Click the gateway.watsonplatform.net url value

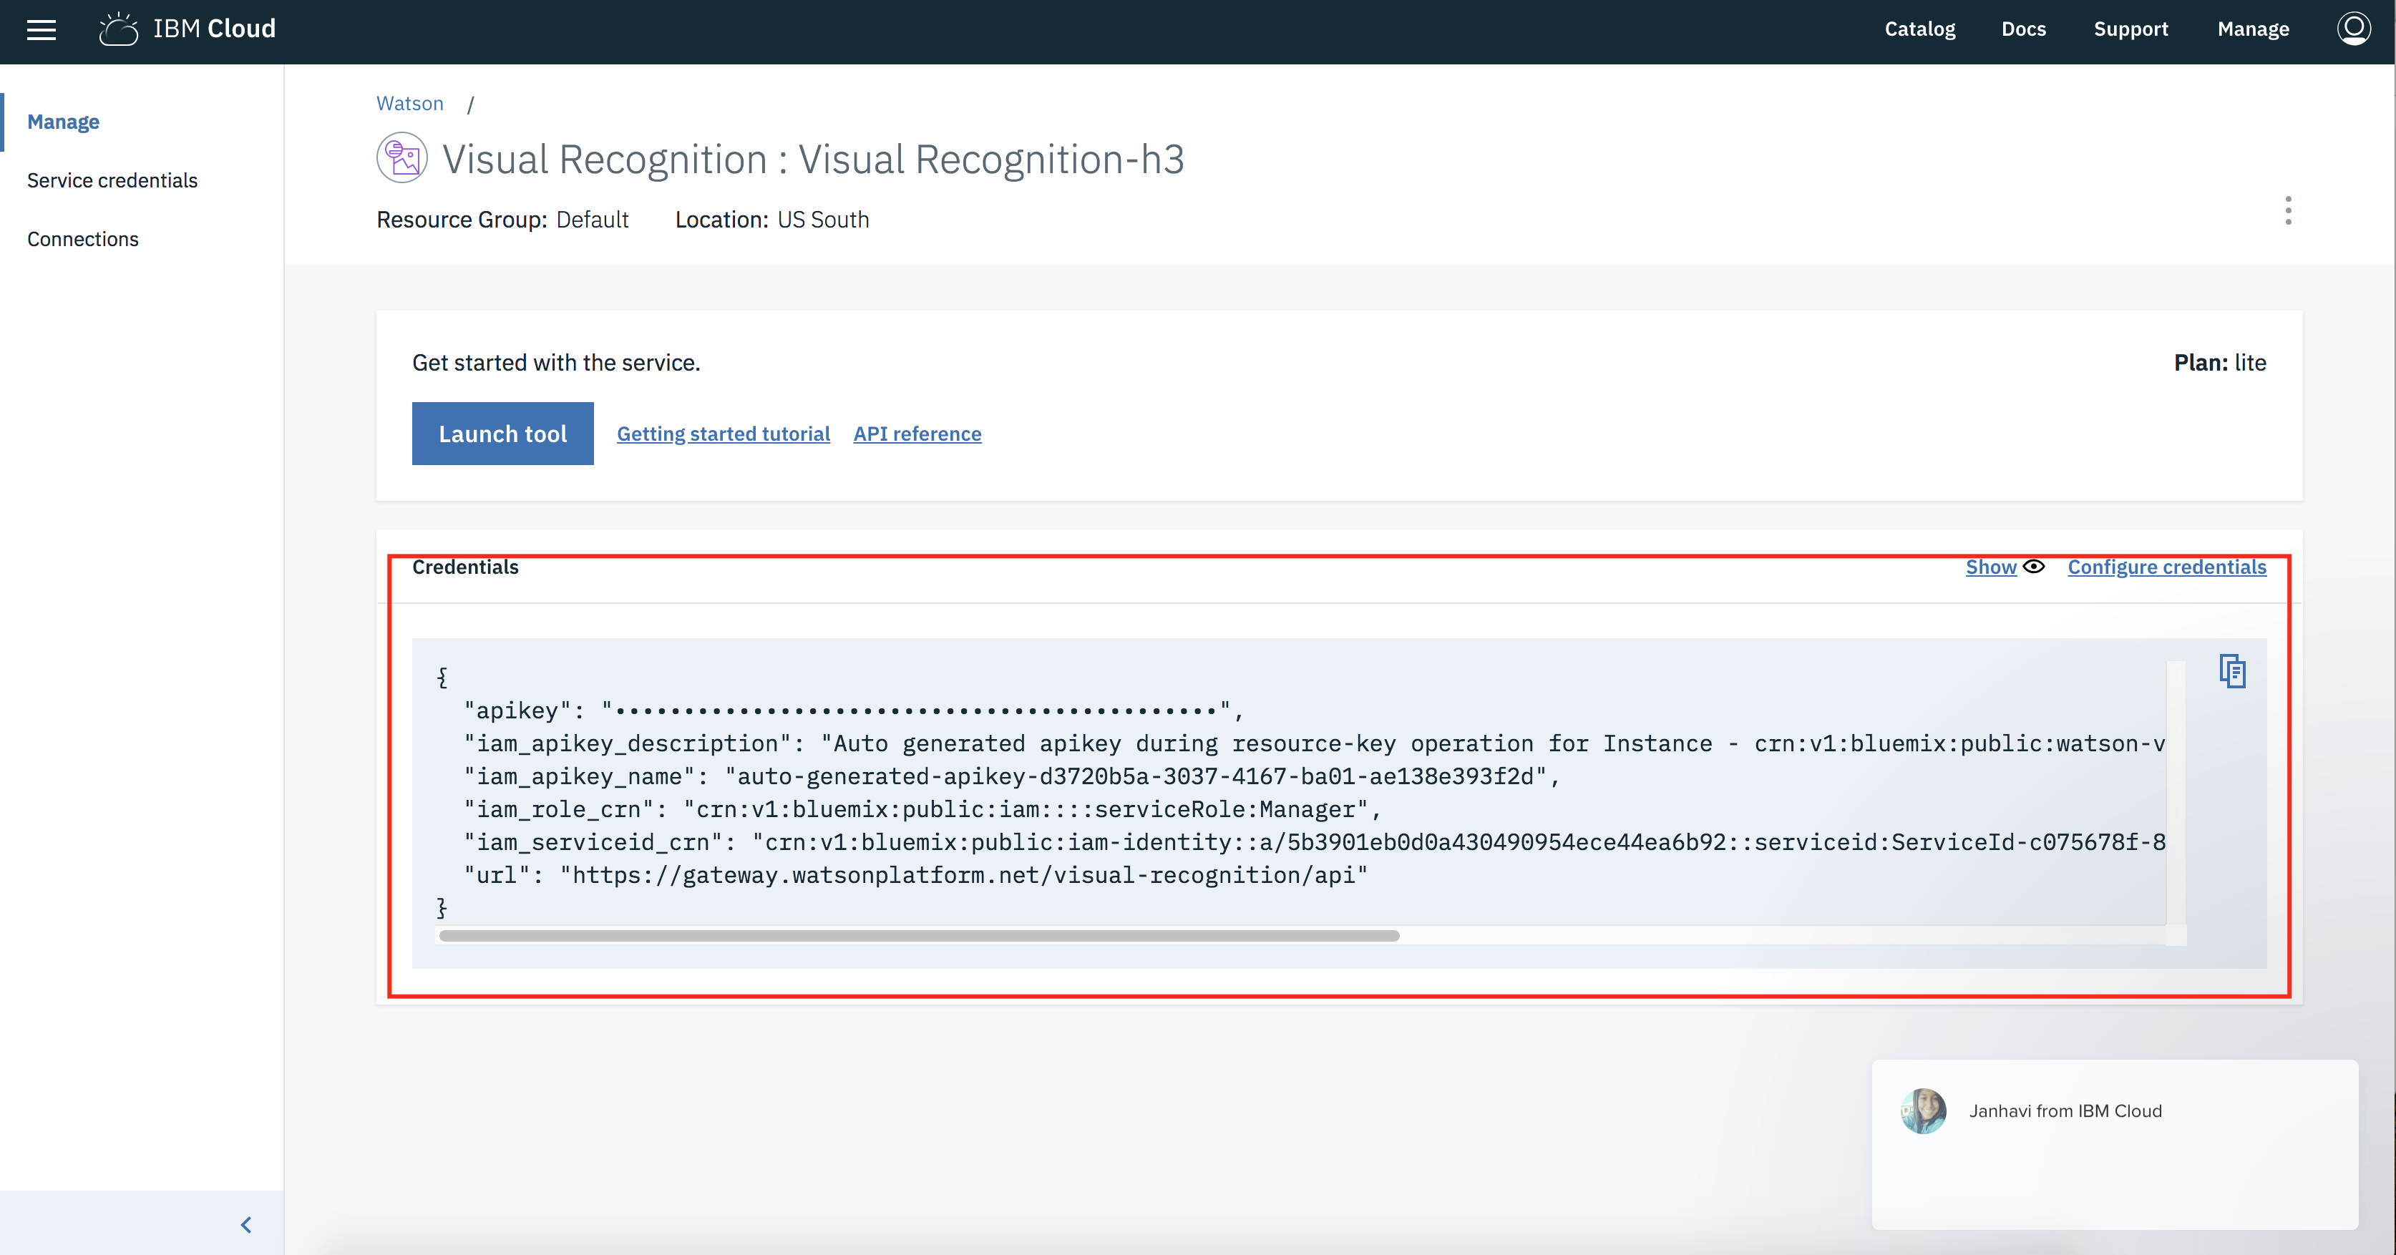point(963,875)
